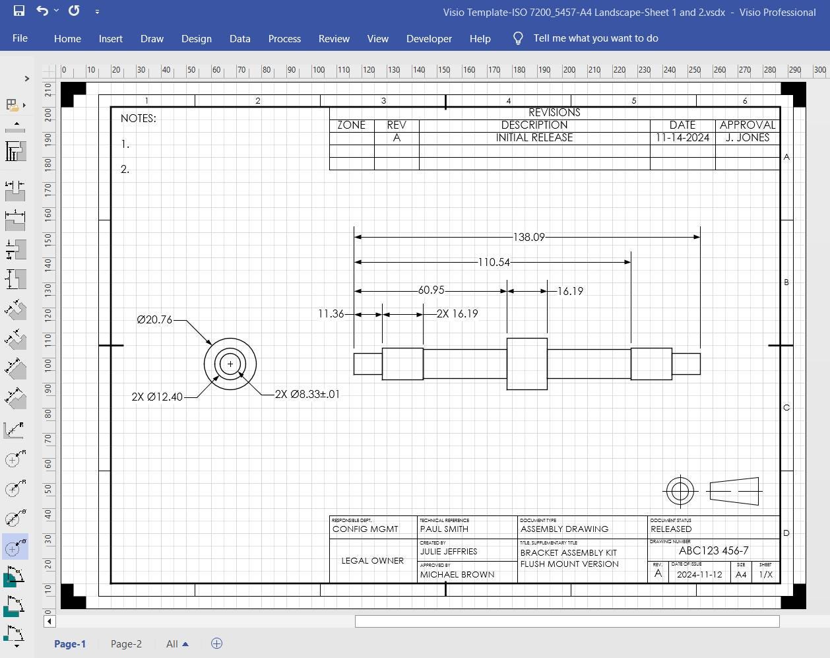The height and width of the screenshot is (658, 830).
Task: Select the radius inside circle shape
Action: click(x=15, y=488)
